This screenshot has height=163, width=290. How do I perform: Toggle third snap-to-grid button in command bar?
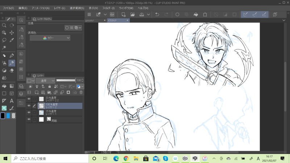[264, 14]
